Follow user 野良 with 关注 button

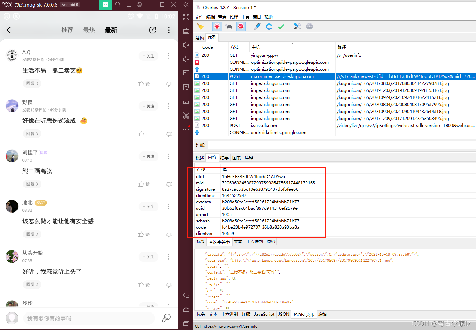click(x=149, y=106)
